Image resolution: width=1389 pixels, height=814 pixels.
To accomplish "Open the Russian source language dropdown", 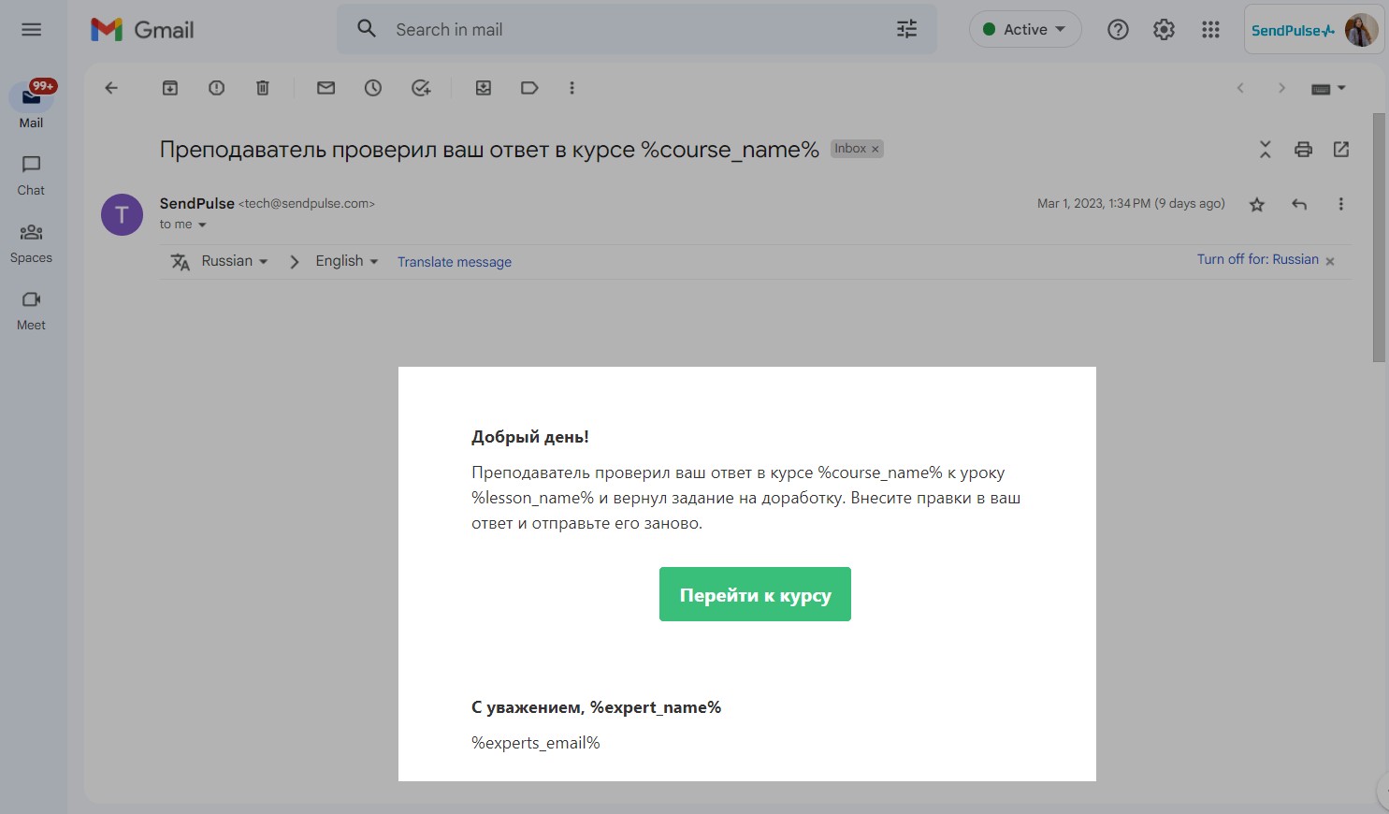I will tap(235, 261).
